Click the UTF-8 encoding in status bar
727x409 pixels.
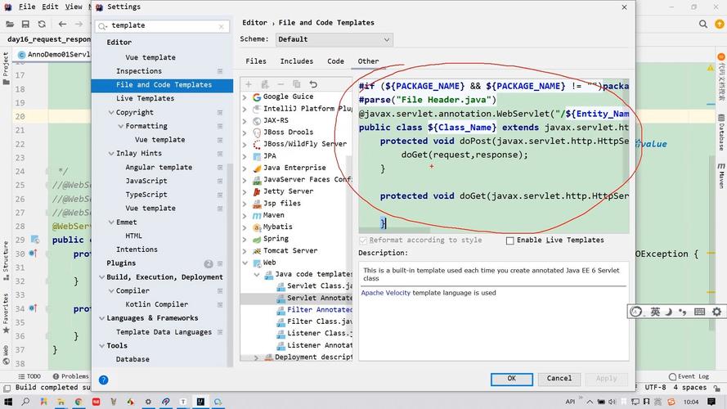point(655,387)
